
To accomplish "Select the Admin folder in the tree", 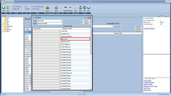I will (7, 31).
